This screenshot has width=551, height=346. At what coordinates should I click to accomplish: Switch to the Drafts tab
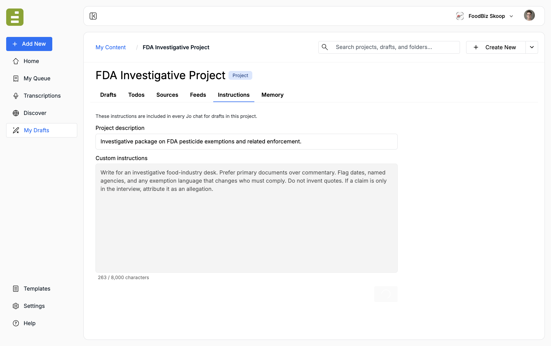tap(108, 95)
